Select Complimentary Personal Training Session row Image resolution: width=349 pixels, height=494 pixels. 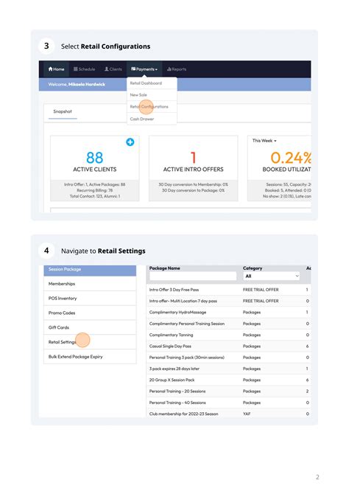click(229, 324)
